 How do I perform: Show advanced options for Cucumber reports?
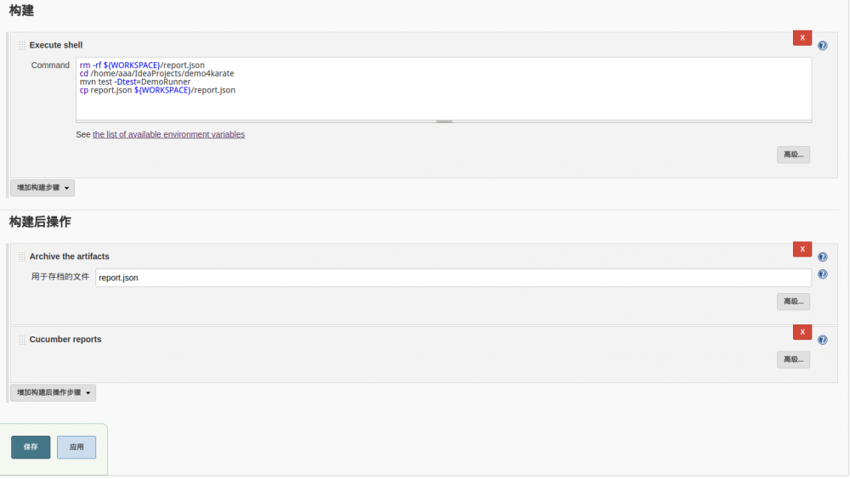(x=793, y=359)
